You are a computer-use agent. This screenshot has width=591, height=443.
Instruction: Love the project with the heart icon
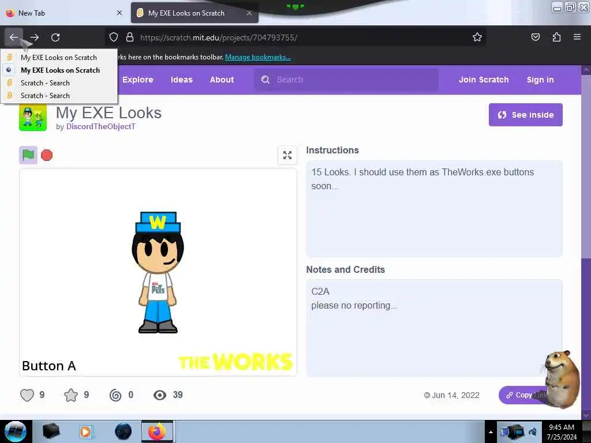[x=27, y=395]
